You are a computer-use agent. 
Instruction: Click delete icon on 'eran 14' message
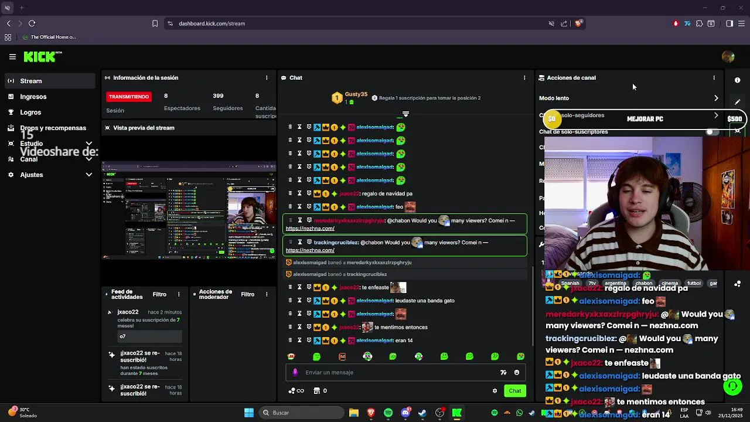(x=289, y=341)
